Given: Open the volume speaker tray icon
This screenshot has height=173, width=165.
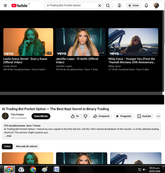Looking at the screenshot, I should point(144,170).
